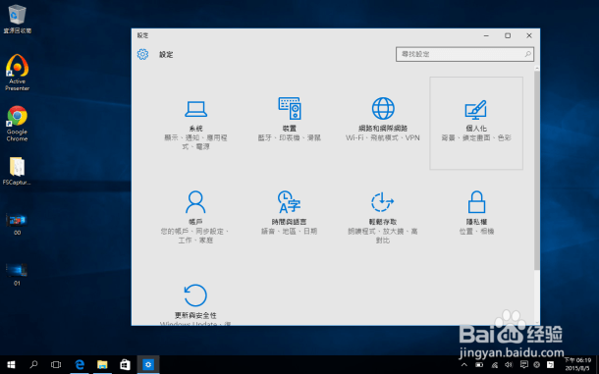
Task: Launch Microsoft Edge from the taskbar
Action: tap(80, 365)
